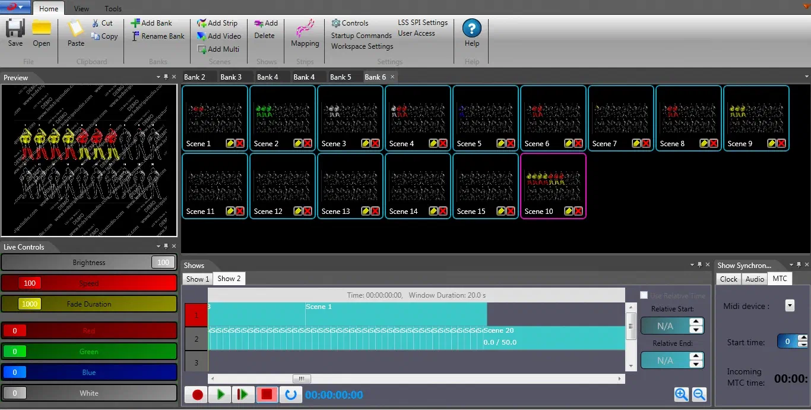
Task: Click the Paste clipboard icon
Action: 76,29
